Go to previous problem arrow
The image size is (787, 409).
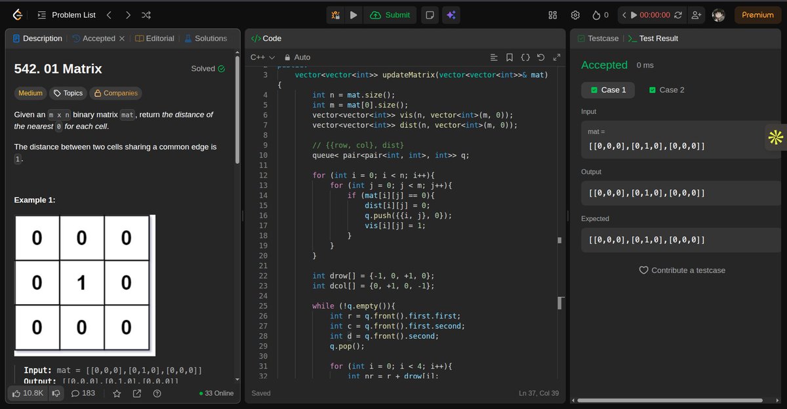pyautogui.click(x=109, y=14)
